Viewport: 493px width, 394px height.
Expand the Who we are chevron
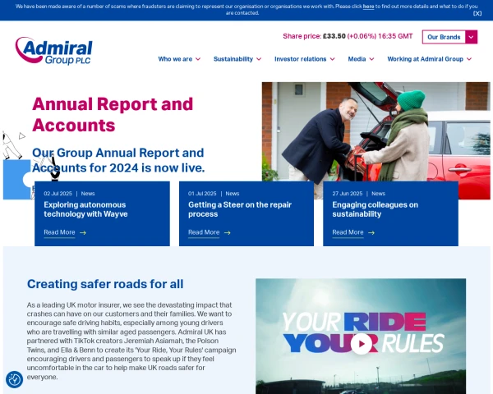[198, 59]
